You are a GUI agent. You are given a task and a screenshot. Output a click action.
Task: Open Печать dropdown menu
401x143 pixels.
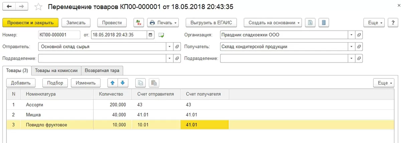[x=163, y=23]
